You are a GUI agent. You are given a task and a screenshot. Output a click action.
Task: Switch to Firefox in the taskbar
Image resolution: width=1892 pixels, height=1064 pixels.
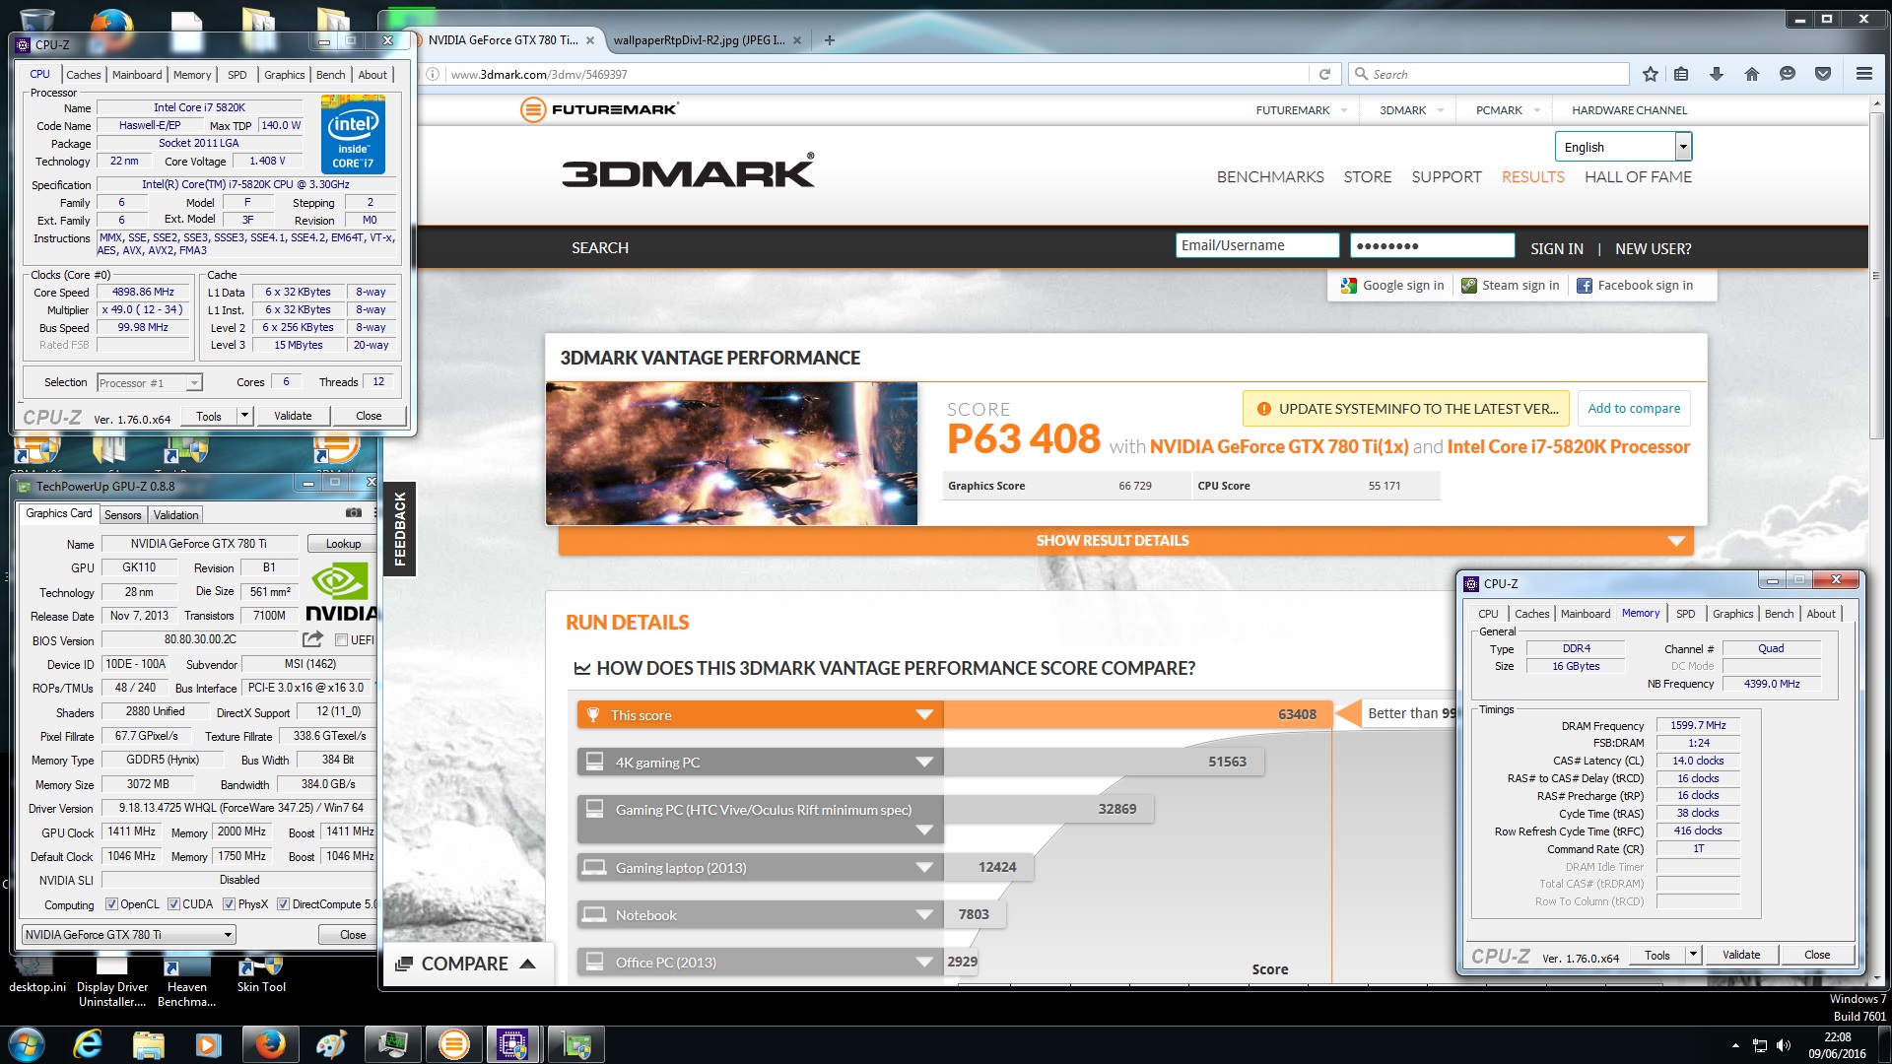coord(269,1044)
